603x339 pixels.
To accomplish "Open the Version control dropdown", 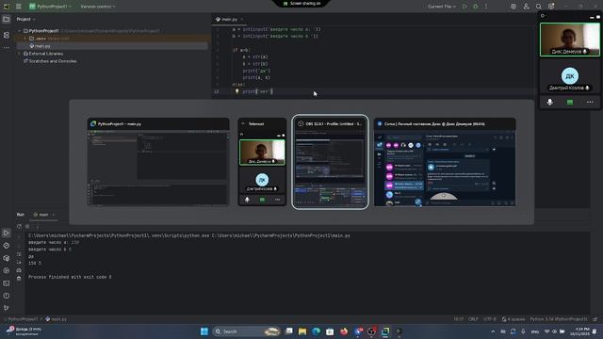I will pos(98,7).
